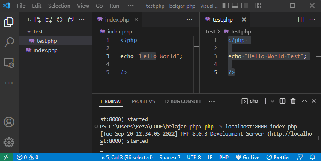Open the File menu
This screenshot has width=321, height=161.
click(x=21, y=6)
